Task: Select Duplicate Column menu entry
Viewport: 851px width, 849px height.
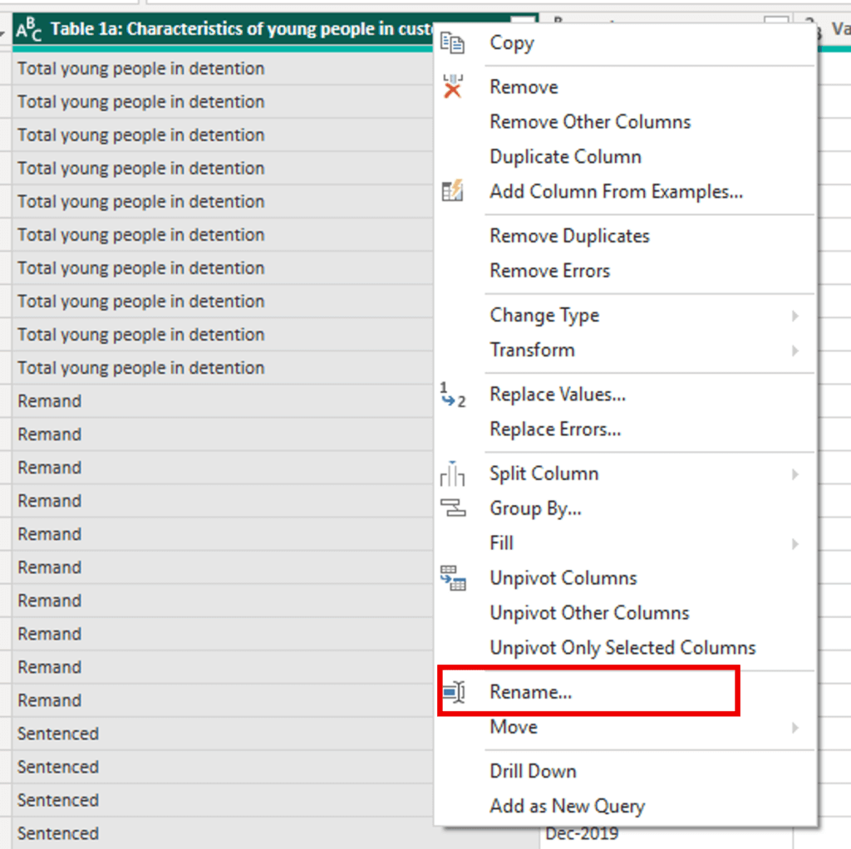Action: click(565, 157)
